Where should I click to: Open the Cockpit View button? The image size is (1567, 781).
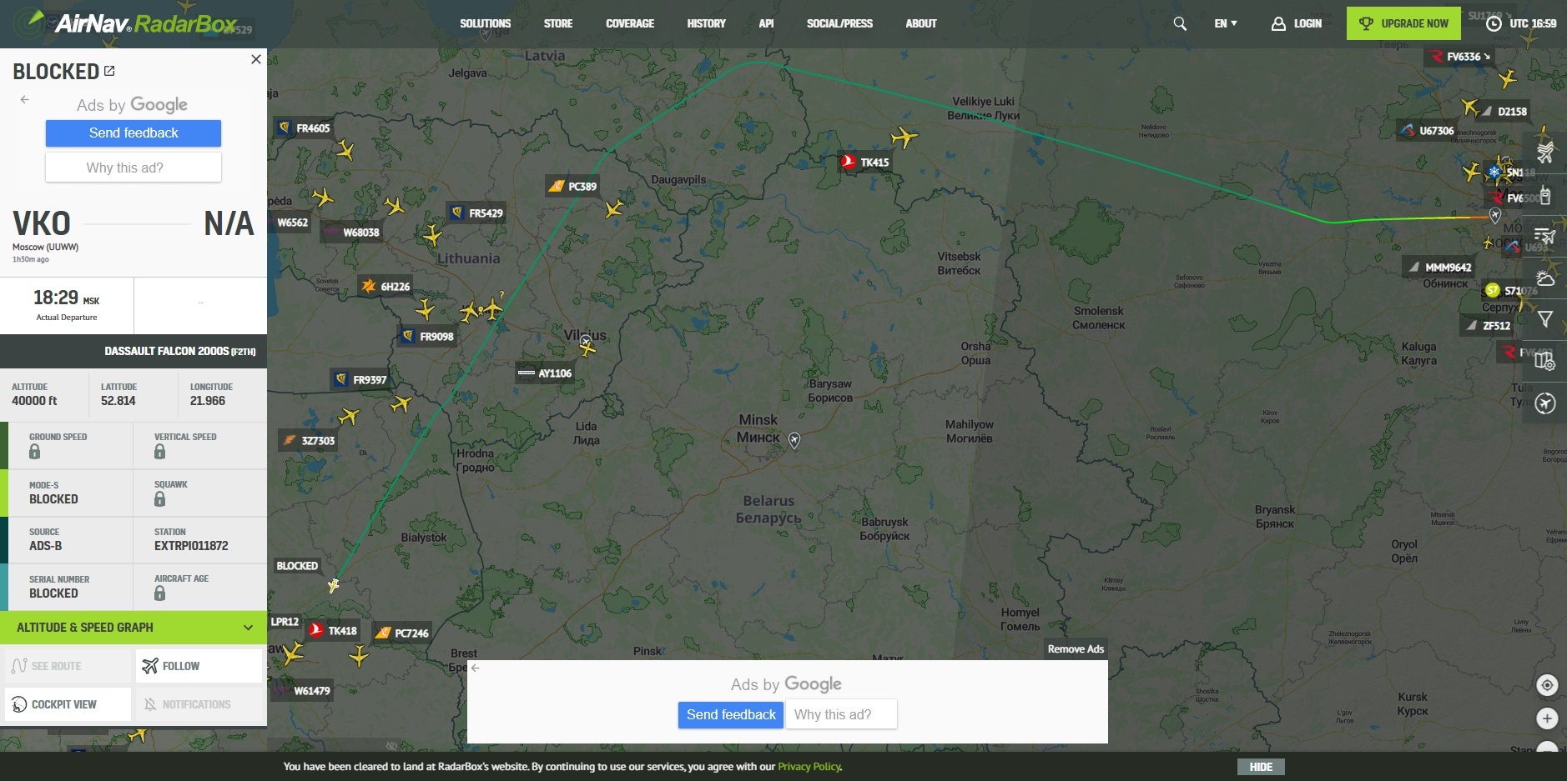pyautogui.click(x=68, y=704)
